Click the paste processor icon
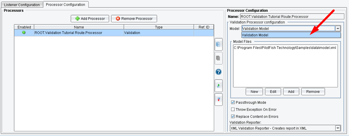Screen dimensions: 349x136 (x=219, y=58)
